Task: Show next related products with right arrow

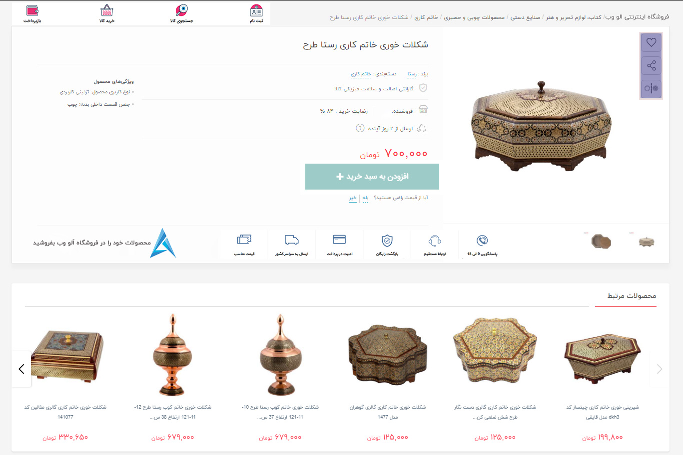Action: coord(660,369)
